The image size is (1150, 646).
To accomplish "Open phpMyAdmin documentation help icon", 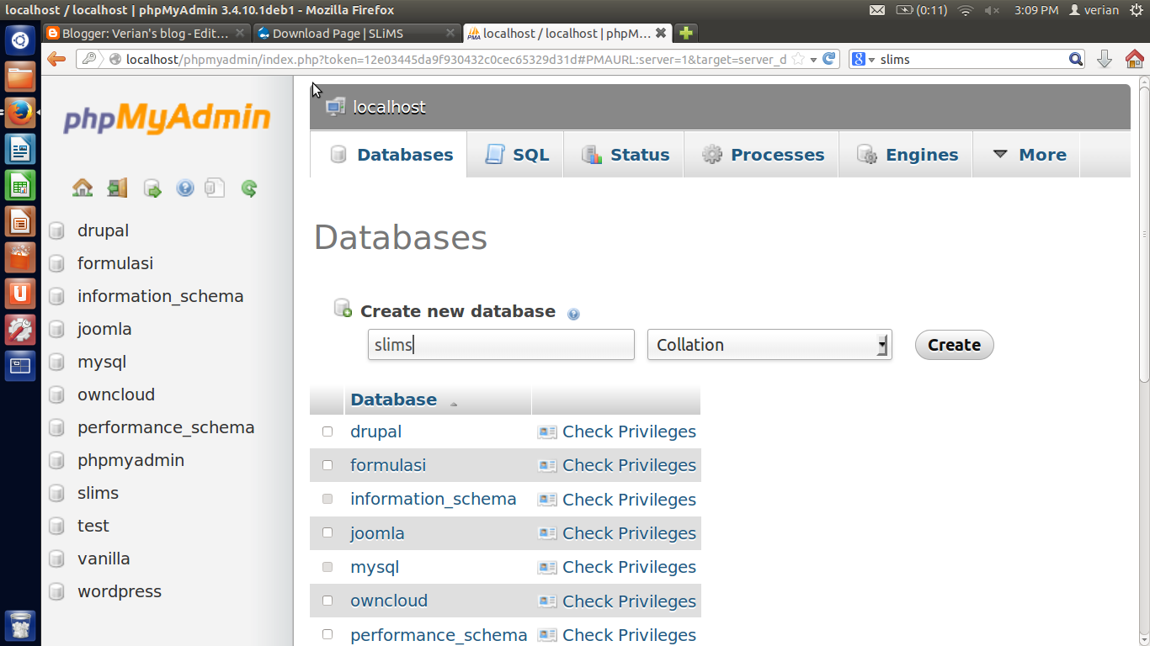I will point(185,188).
